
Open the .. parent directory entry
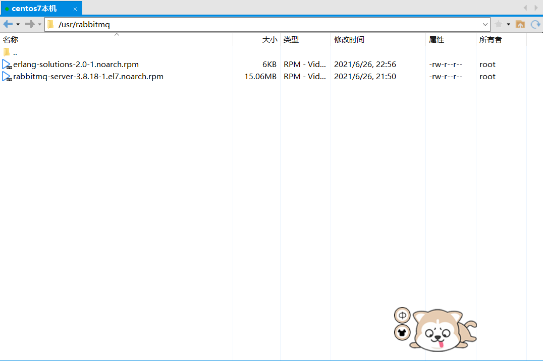(x=15, y=52)
